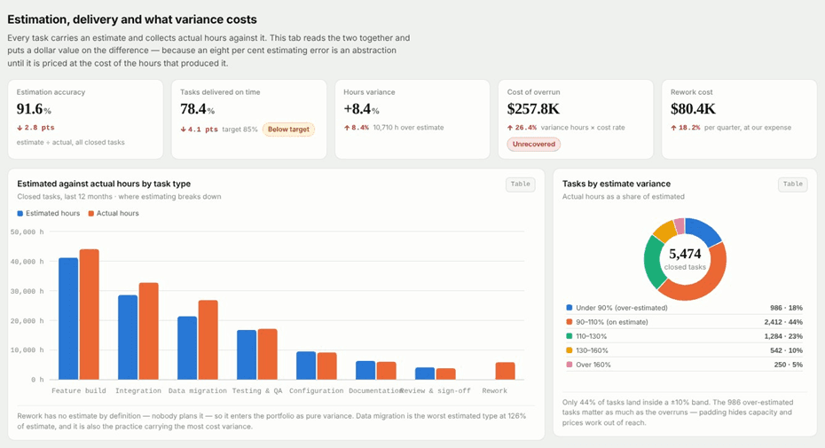Image resolution: width=825 pixels, height=448 pixels.
Task: Select the Documentation actual hours bar
Action: pos(387,371)
